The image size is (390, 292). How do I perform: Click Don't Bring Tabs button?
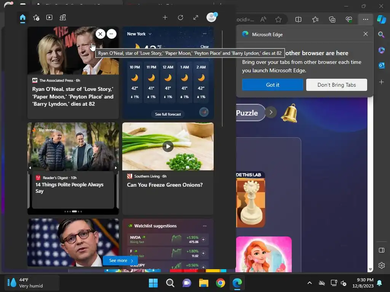337,85
